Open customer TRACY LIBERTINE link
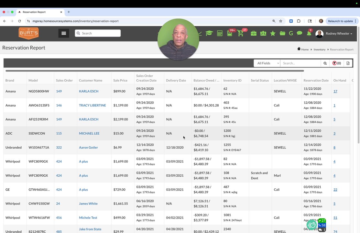 [92, 105]
